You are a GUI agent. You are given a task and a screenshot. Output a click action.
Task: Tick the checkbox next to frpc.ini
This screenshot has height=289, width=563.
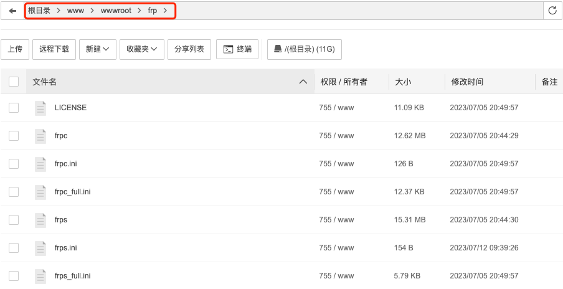tap(14, 164)
